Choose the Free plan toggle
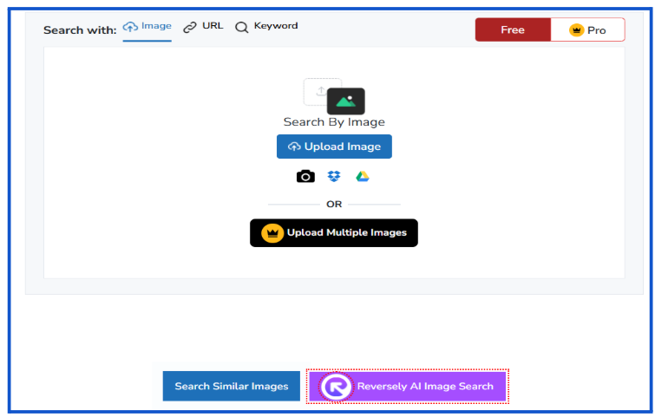This screenshot has height=417, width=655. click(x=513, y=29)
